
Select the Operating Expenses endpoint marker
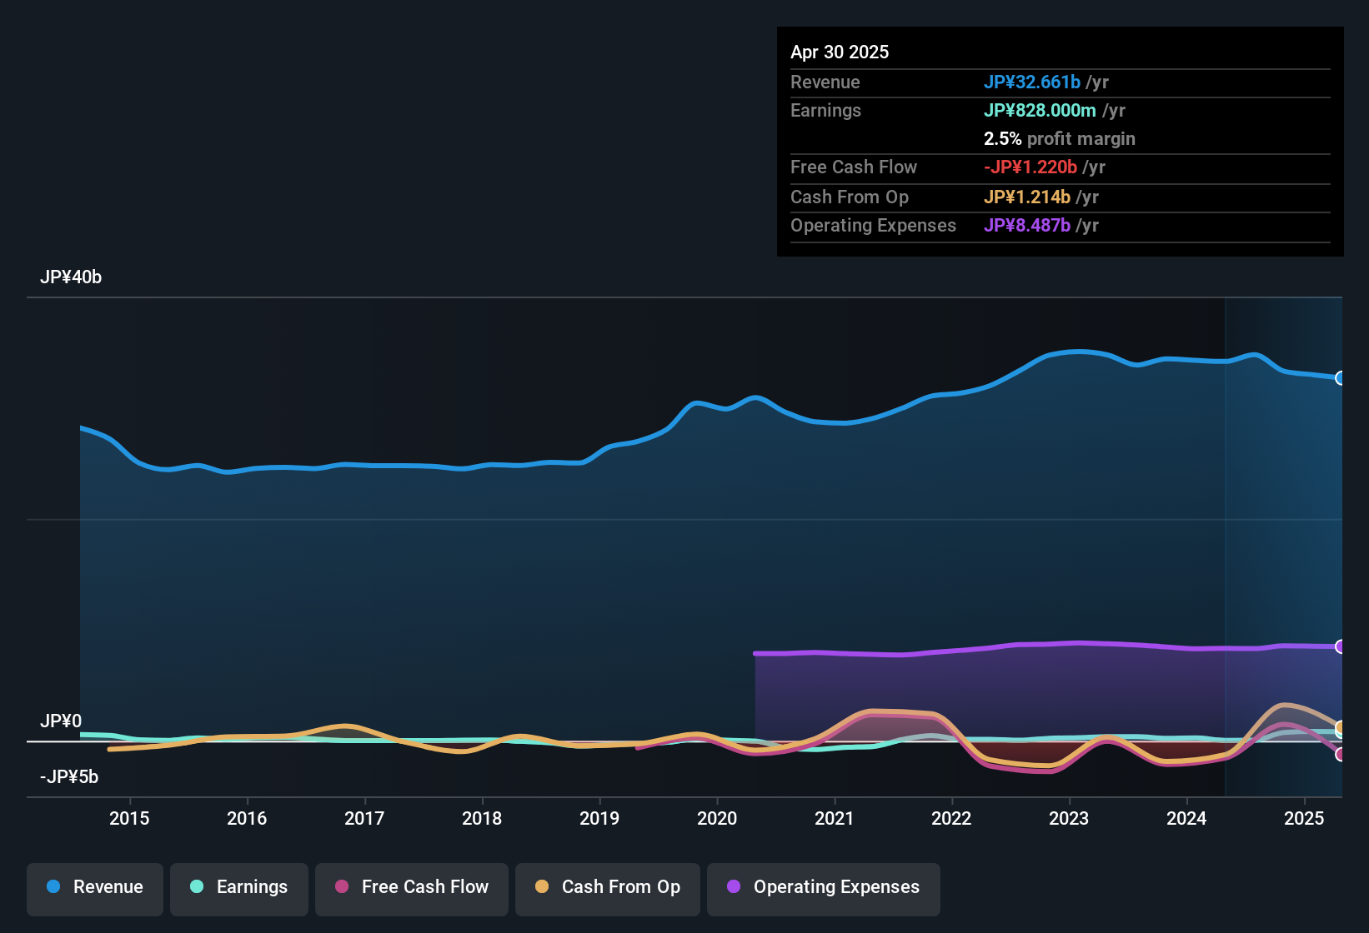coord(1341,645)
